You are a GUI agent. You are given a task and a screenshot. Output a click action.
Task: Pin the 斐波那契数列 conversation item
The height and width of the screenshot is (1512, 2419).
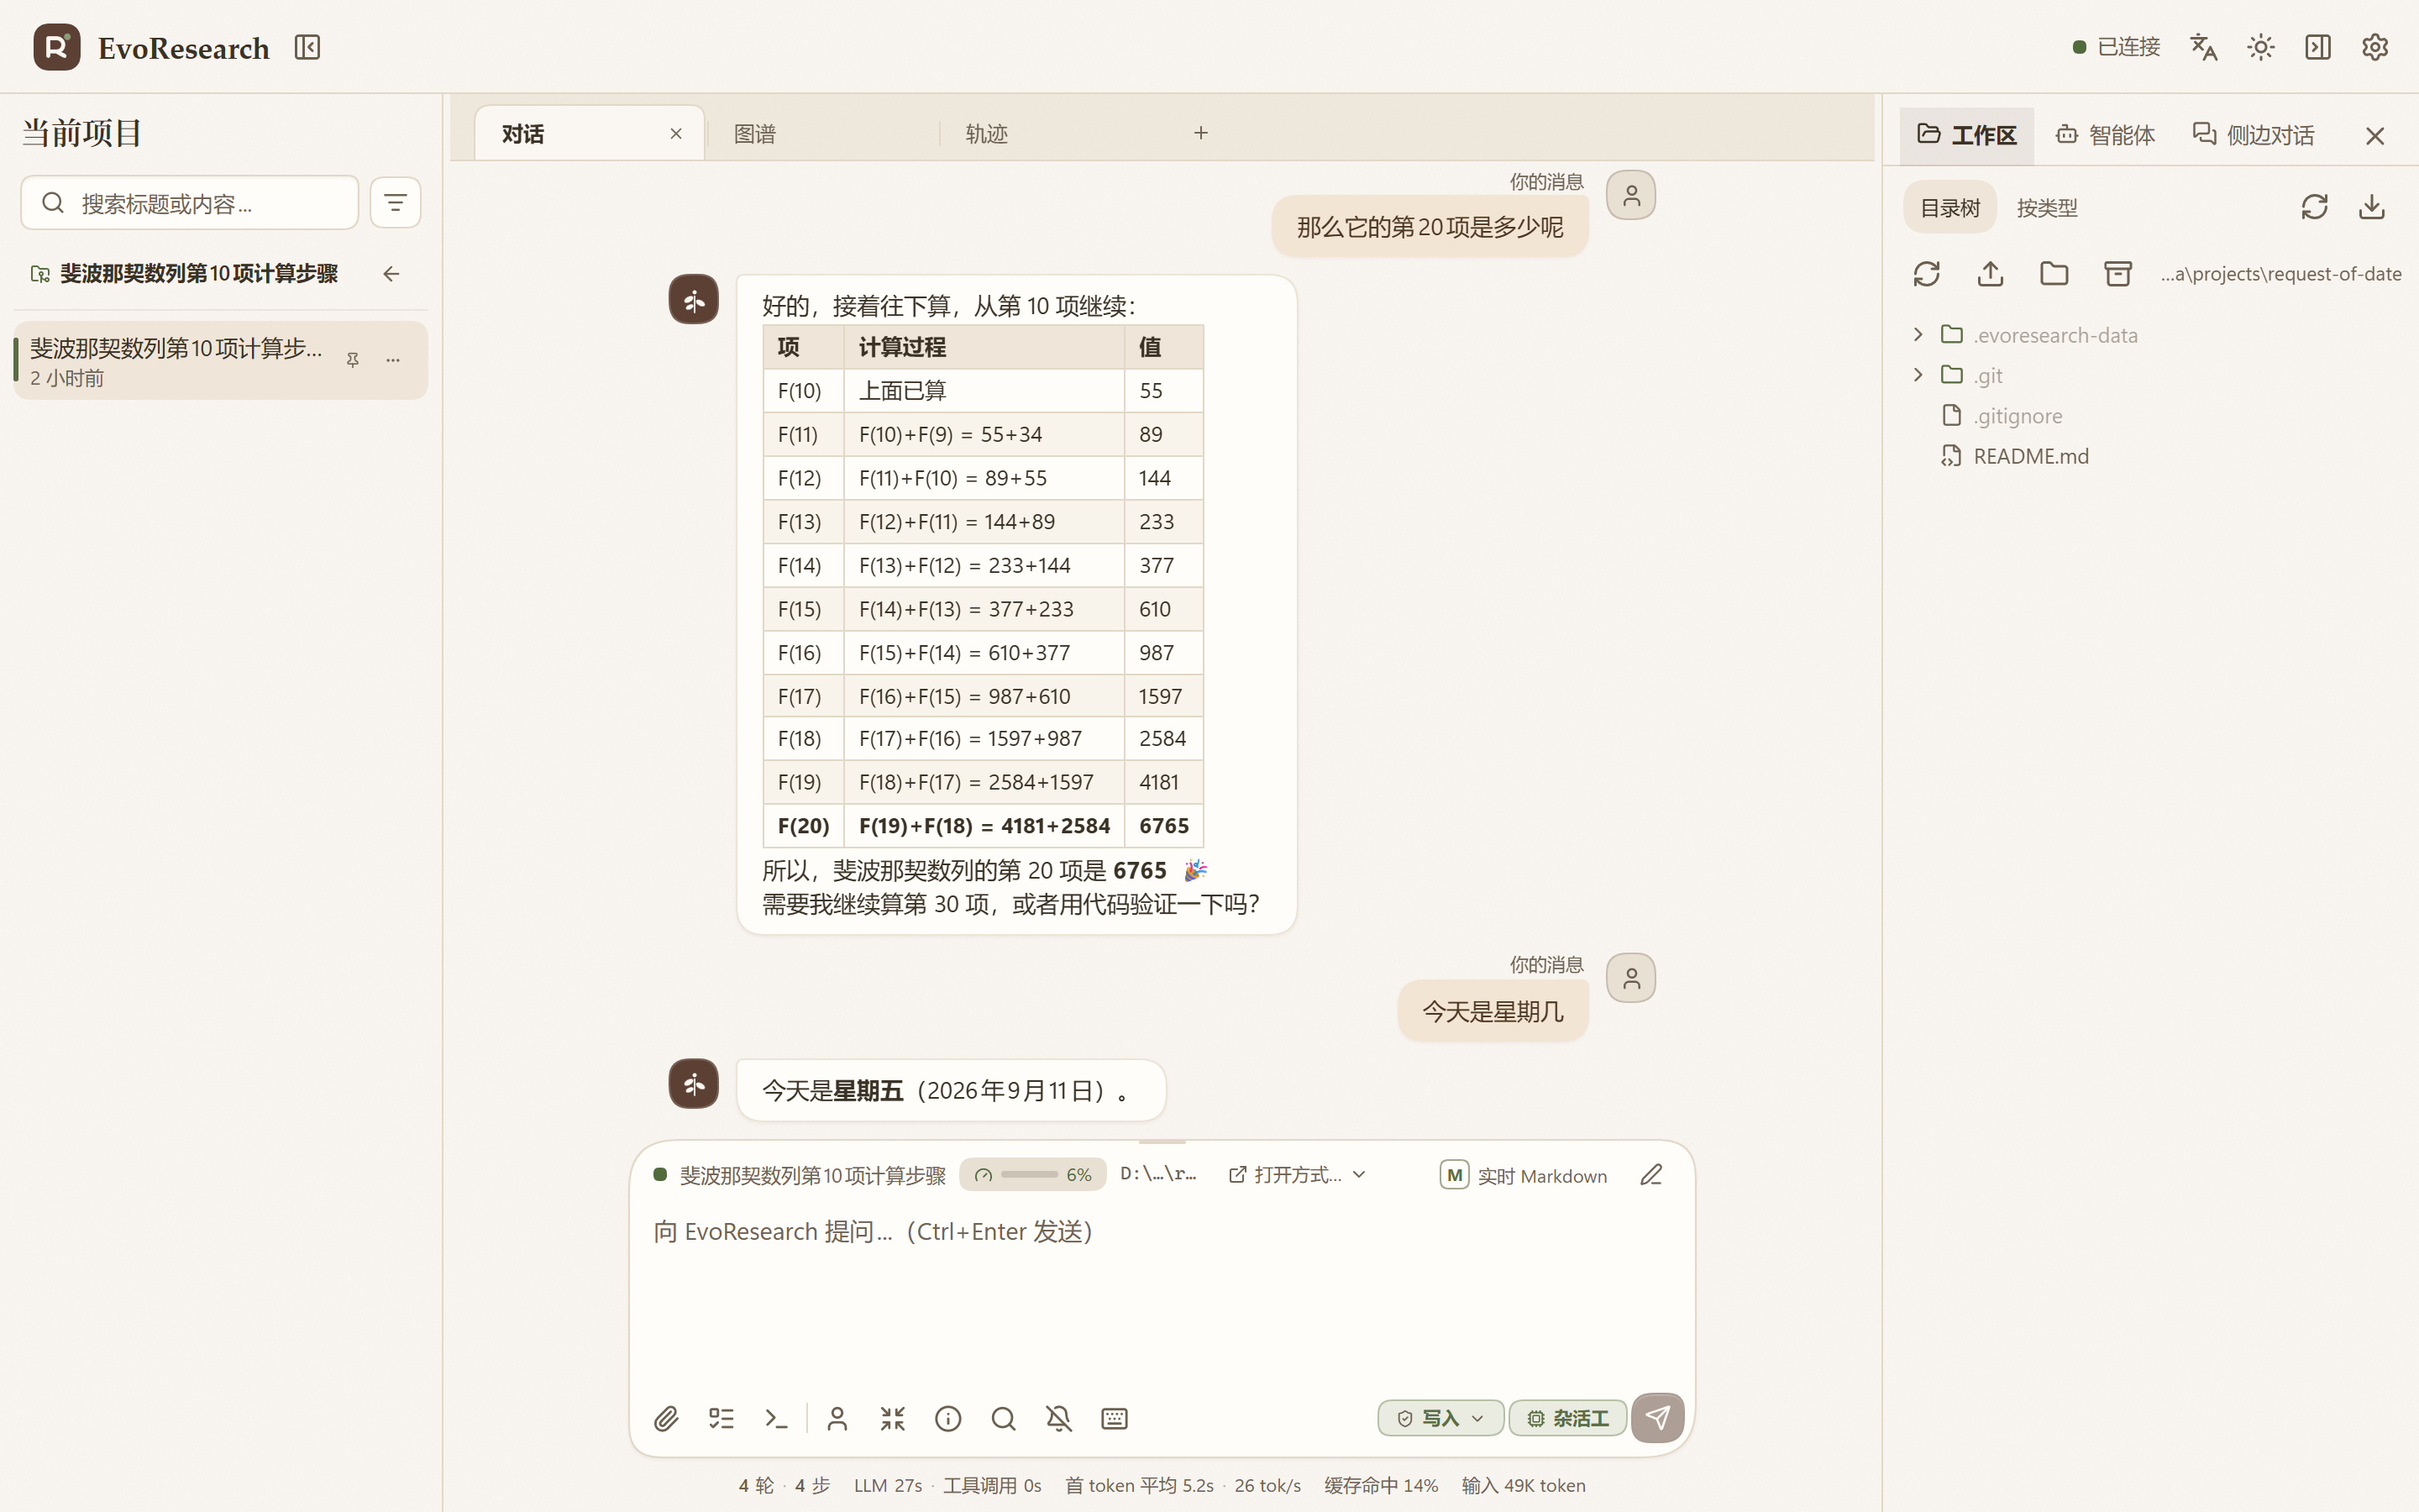tap(352, 360)
